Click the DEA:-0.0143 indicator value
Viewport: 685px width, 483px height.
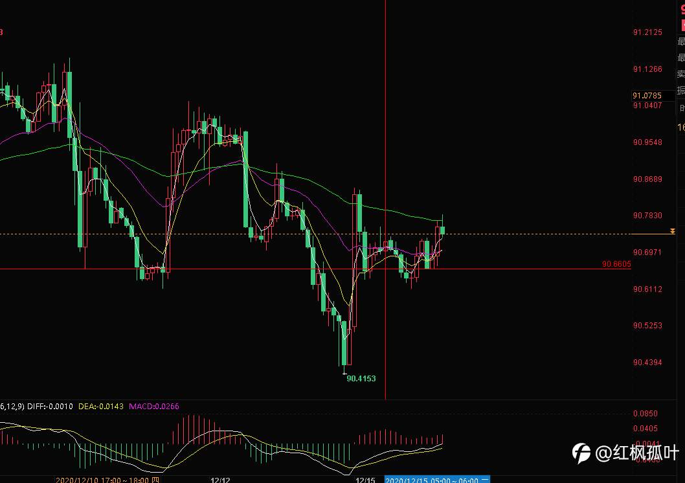pos(101,407)
